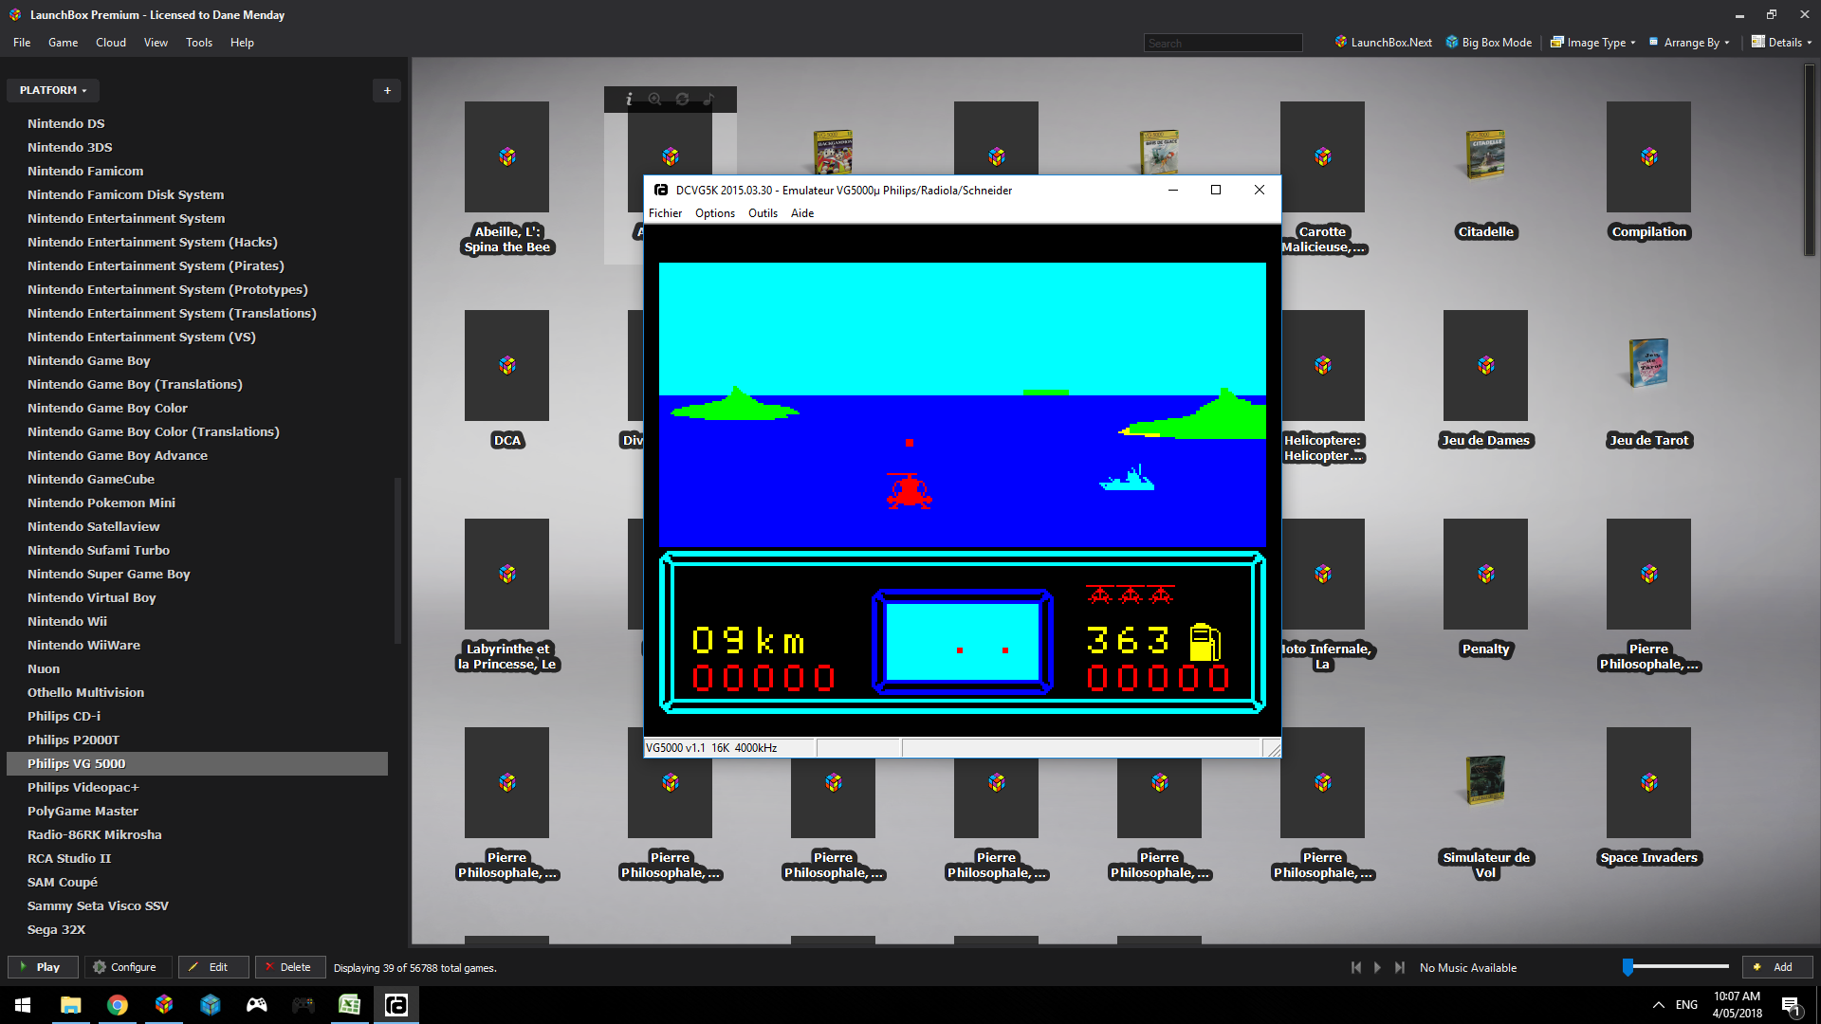Open the Tools menu
Viewport: 1821px width, 1024px height.
(x=199, y=42)
